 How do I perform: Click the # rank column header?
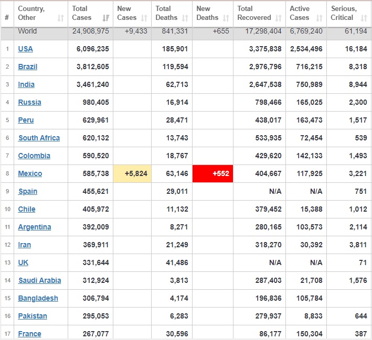(x=7, y=17)
